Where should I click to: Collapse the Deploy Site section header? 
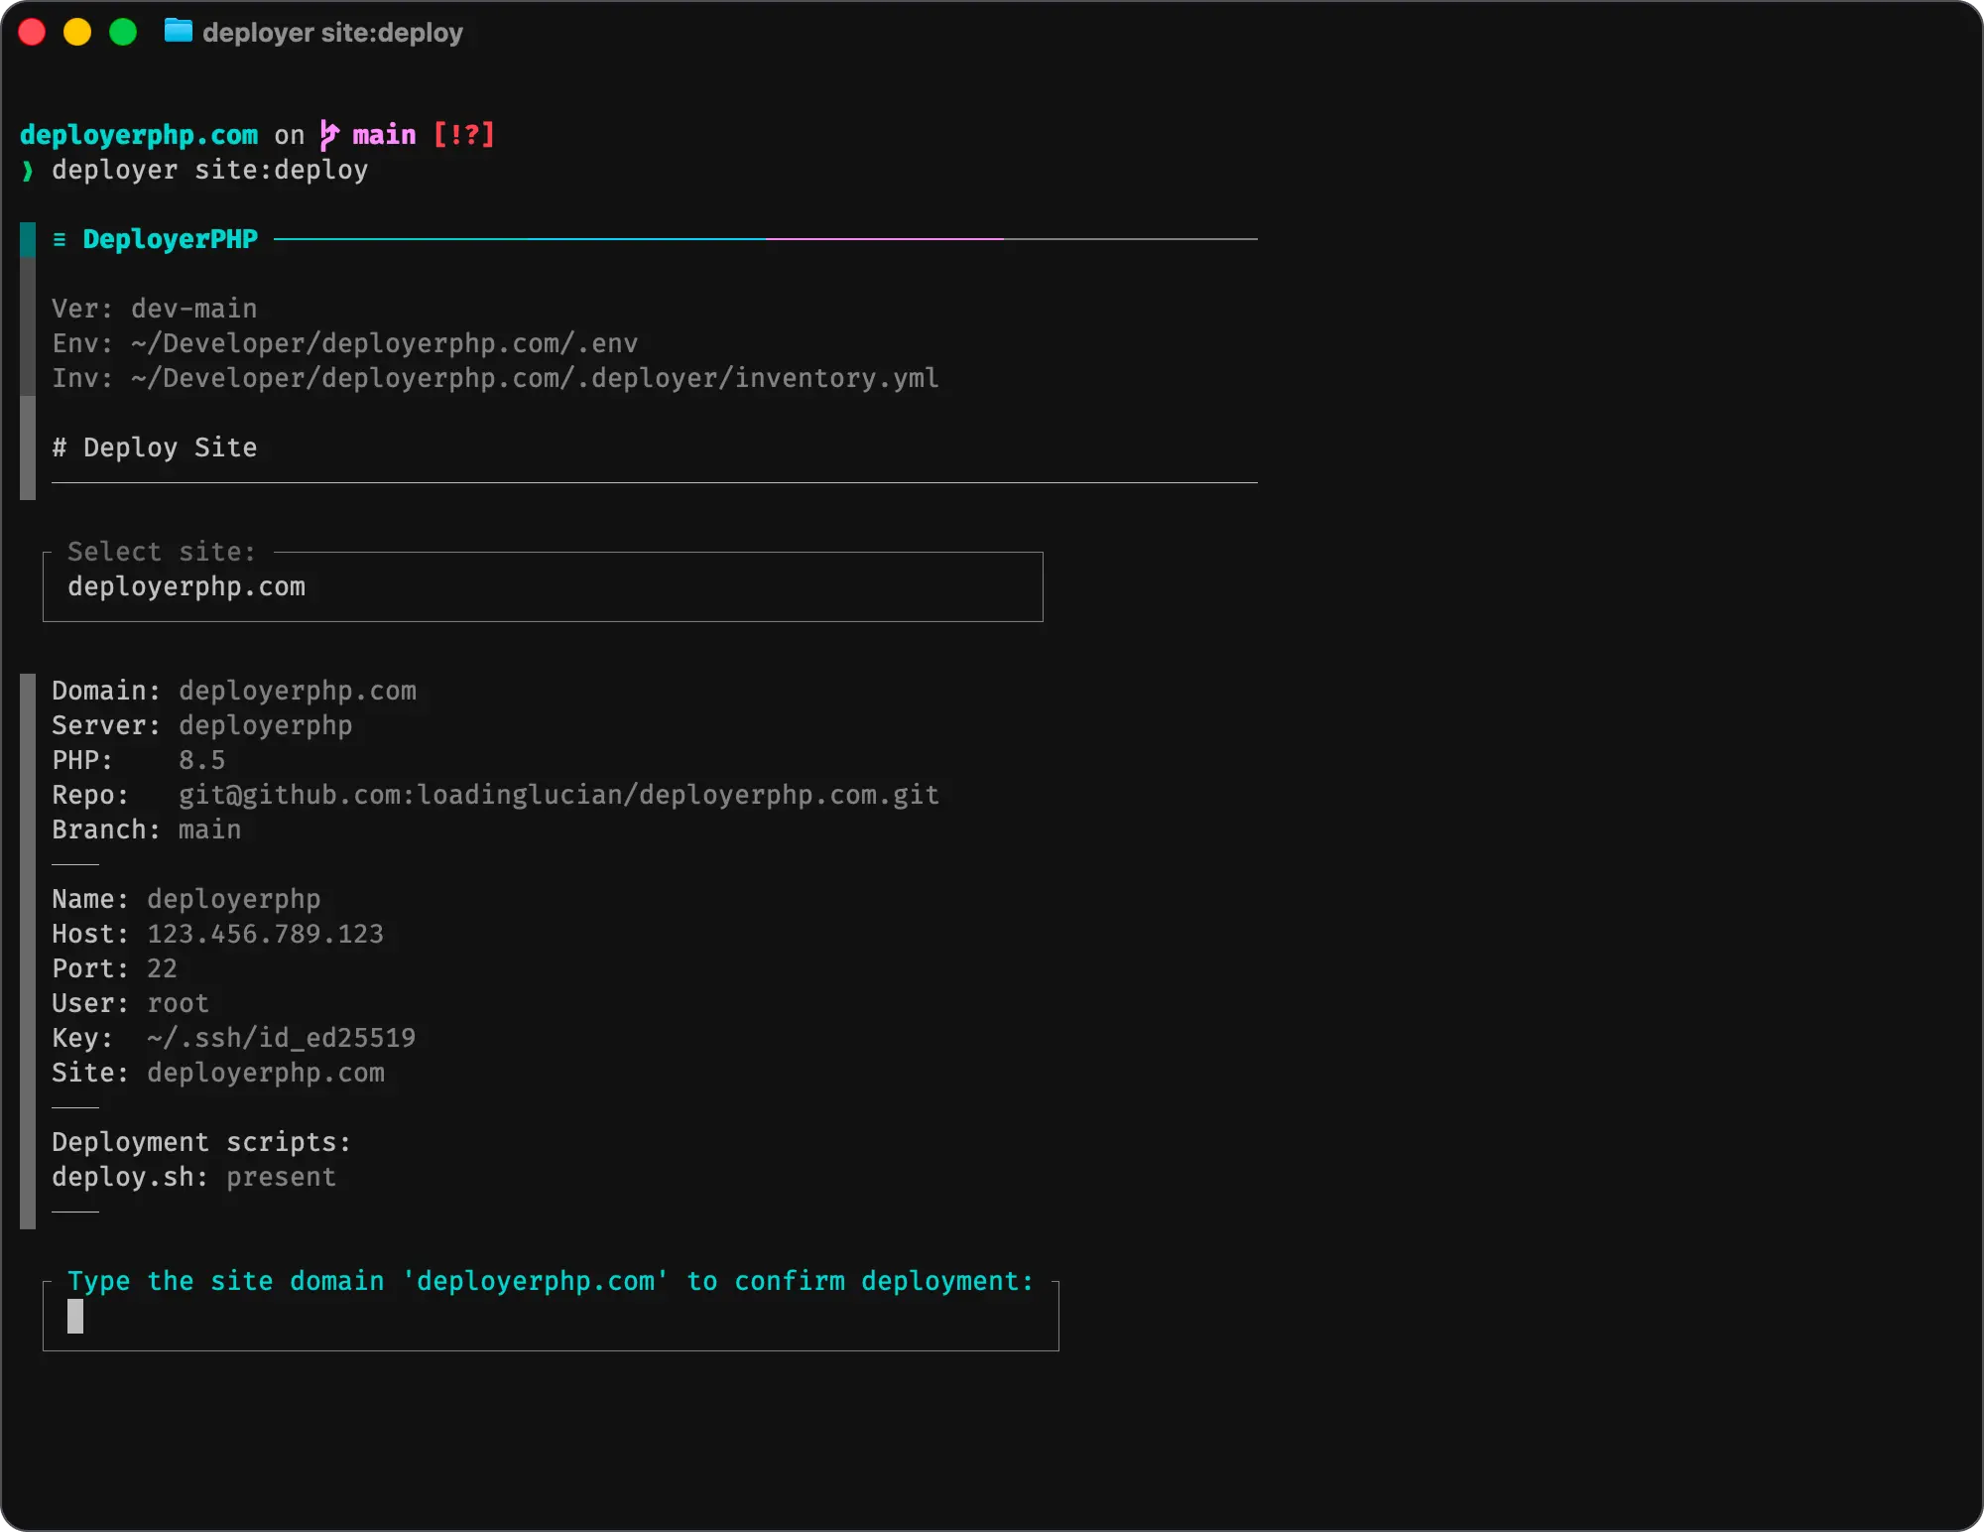(154, 447)
